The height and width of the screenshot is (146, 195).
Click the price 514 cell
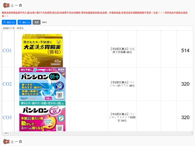pos(185,49)
